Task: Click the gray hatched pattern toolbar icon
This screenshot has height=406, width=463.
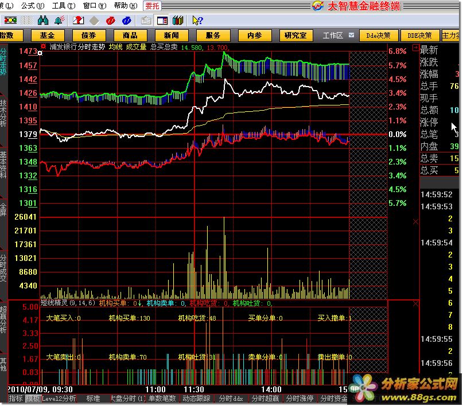Action: pyautogui.click(x=27, y=21)
